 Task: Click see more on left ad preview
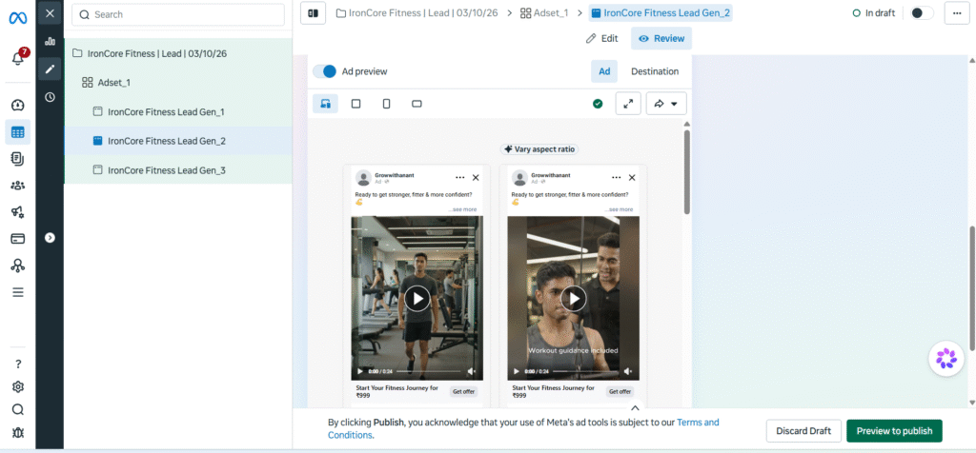463,209
